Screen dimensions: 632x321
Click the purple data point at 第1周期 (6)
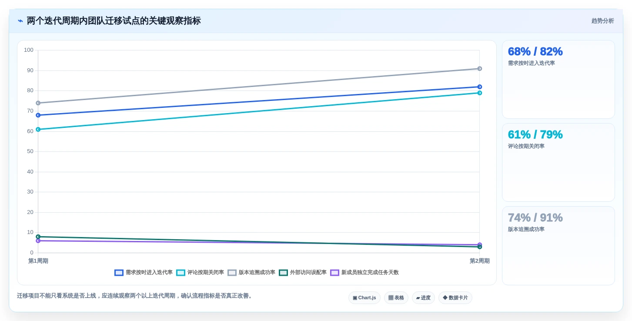[x=38, y=241]
